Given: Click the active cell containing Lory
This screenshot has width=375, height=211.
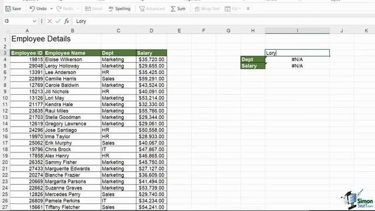Looking at the screenshot, I should (x=297, y=53).
